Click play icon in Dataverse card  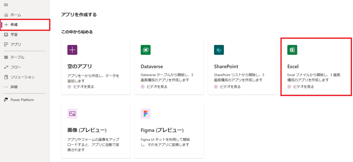pyautogui.click(x=142, y=87)
